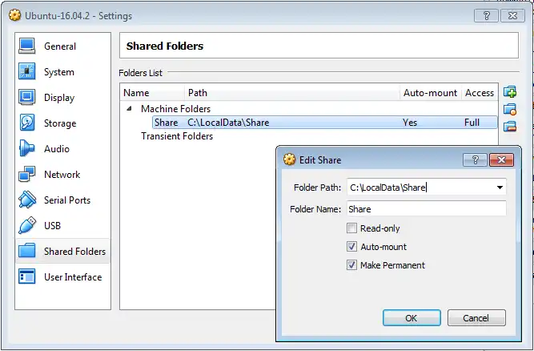The height and width of the screenshot is (351, 534).
Task: Click the Path column header
Action: (292, 93)
